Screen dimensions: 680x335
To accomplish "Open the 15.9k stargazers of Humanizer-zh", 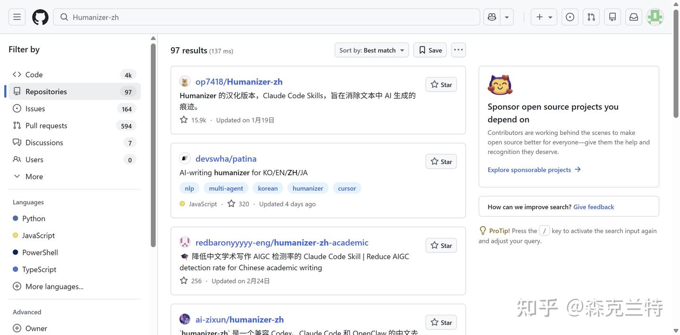I will pos(193,120).
